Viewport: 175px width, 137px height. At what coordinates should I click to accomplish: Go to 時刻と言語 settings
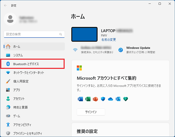34,107
